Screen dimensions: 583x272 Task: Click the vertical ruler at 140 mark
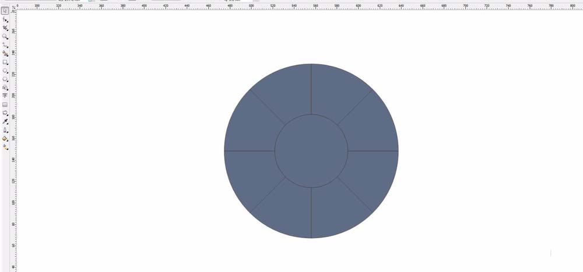[15, 159]
